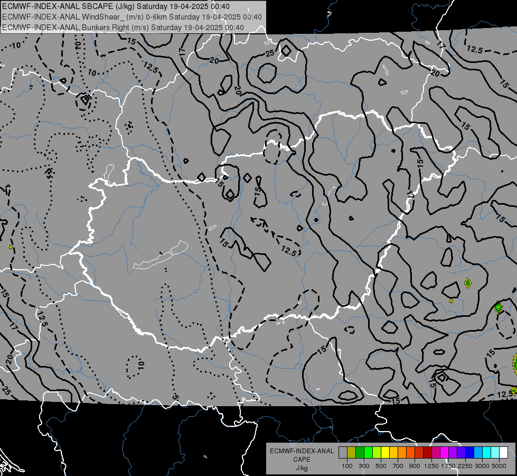Pick the amber swatch right of yellow
The image size is (517, 476).
click(x=393, y=453)
